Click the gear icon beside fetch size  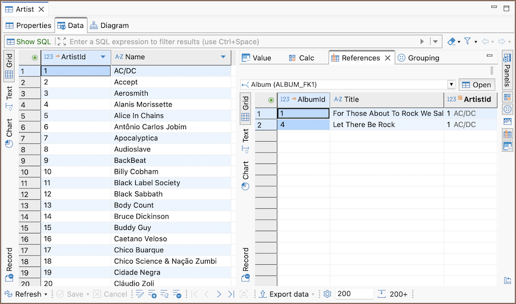(327, 294)
